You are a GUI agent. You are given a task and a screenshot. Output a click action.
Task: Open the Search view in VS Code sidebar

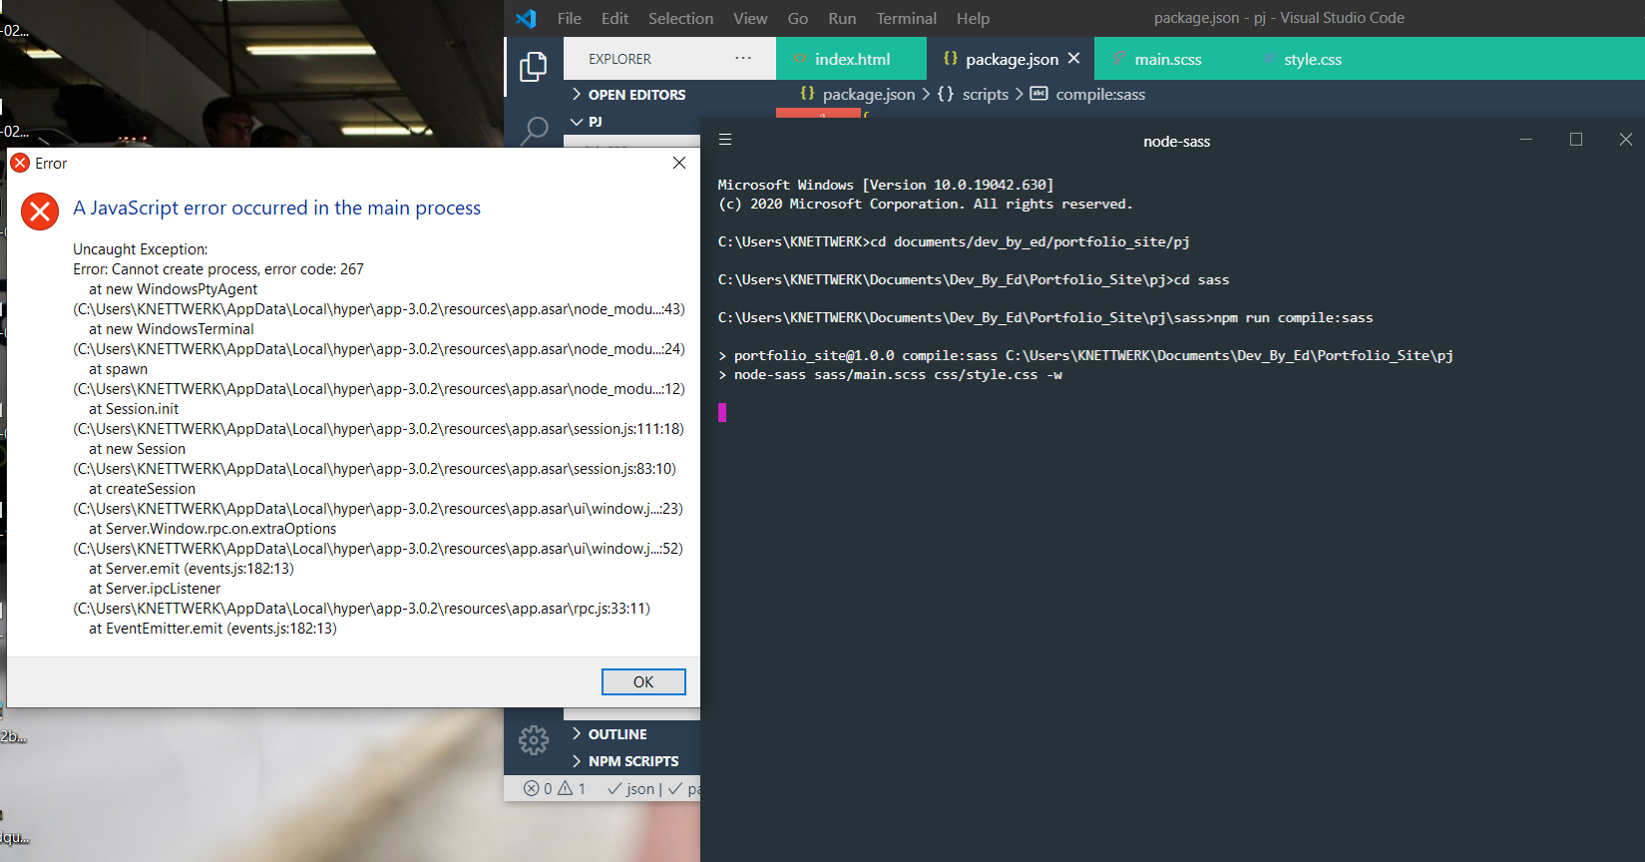coord(535,130)
